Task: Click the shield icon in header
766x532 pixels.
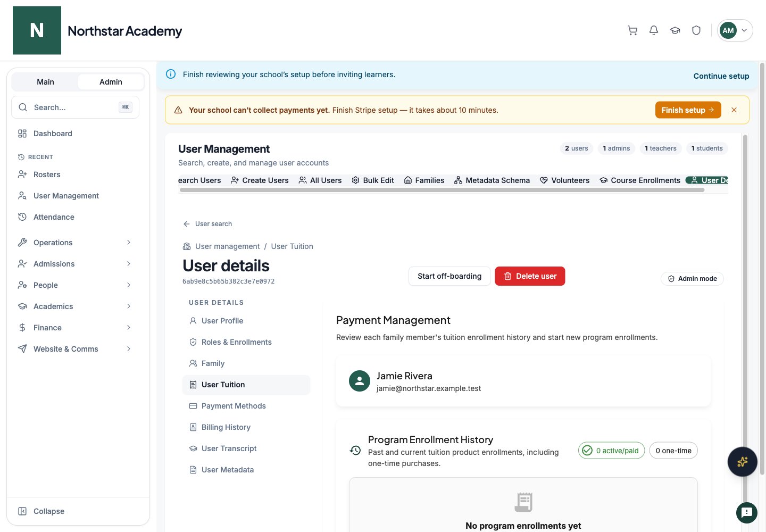Action: point(696,30)
